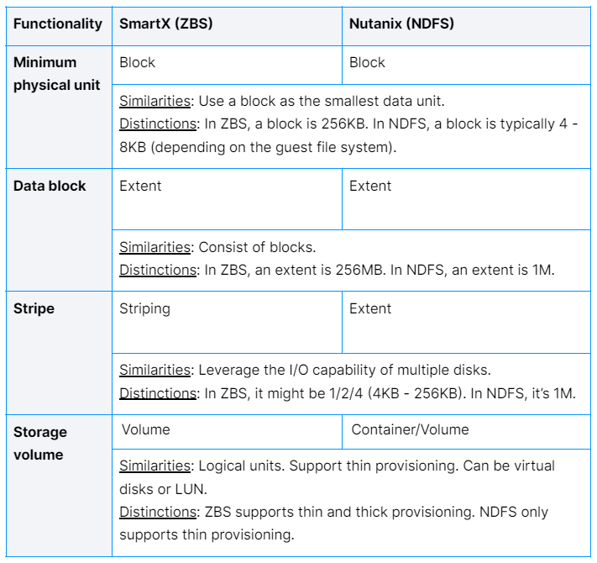
Task: Select "Similarities" in the Storage volume row
Action: 155,466
